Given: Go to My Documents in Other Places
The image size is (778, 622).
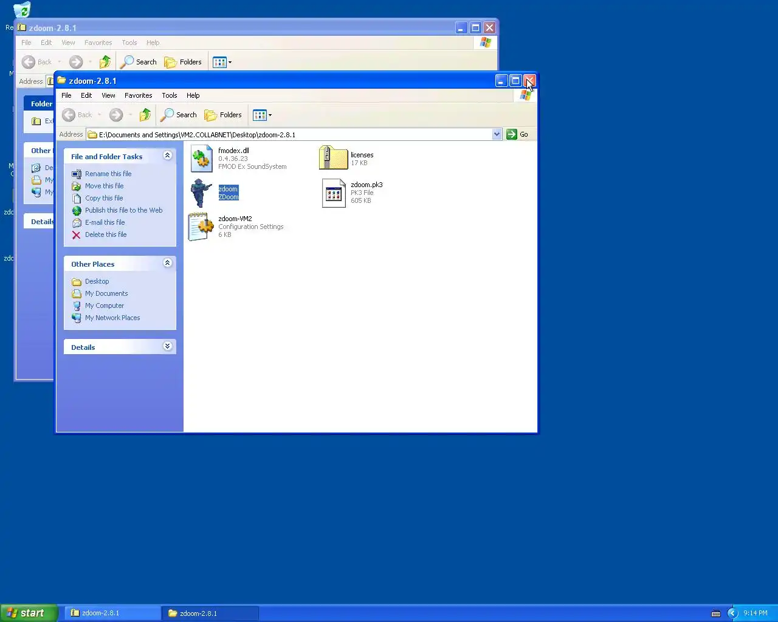Looking at the screenshot, I should (106, 293).
